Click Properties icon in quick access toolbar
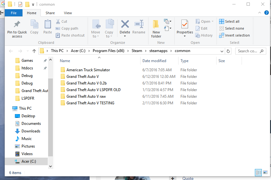The image size is (271, 180). coord(20,4)
